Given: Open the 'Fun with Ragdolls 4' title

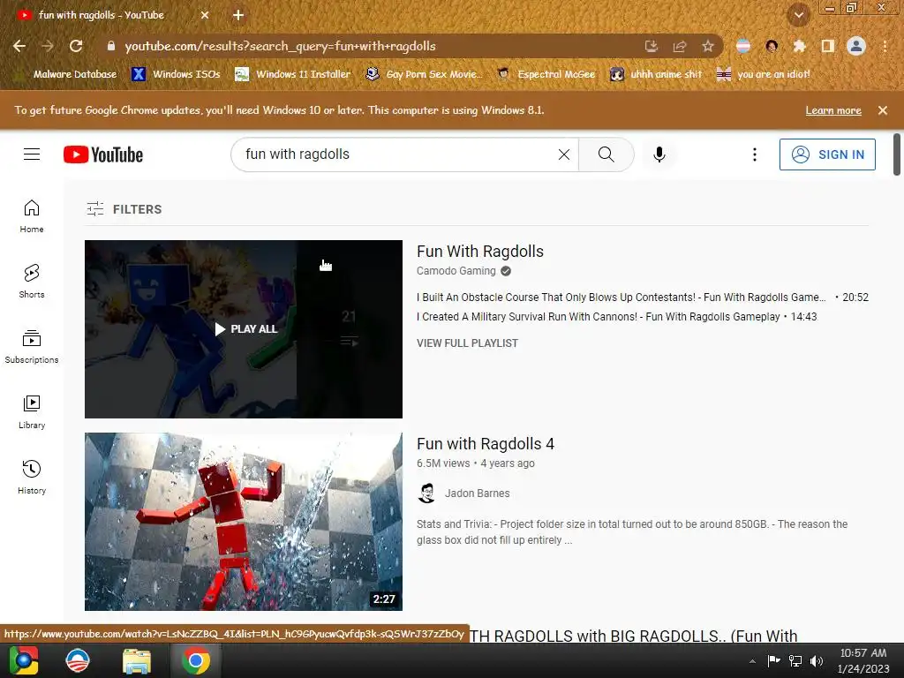Looking at the screenshot, I should pyautogui.click(x=486, y=444).
